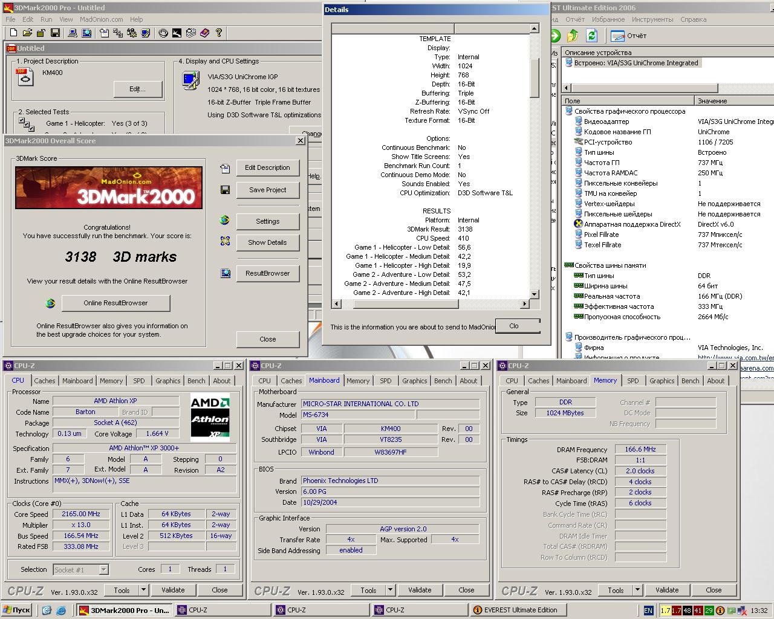Click the icon left of Edit Description button
The height and width of the screenshot is (619, 774).
pos(225,168)
